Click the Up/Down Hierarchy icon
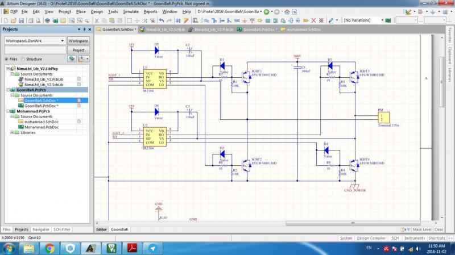455x255 pixels. click(x=179, y=20)
